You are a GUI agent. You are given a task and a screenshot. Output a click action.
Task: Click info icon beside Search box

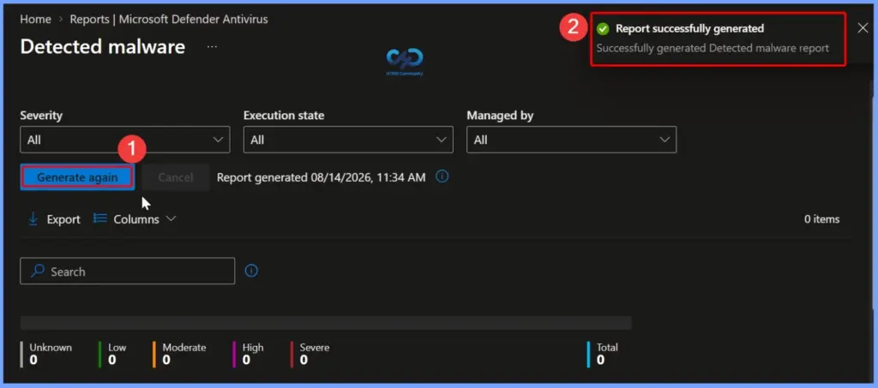[x=251, y=271]
